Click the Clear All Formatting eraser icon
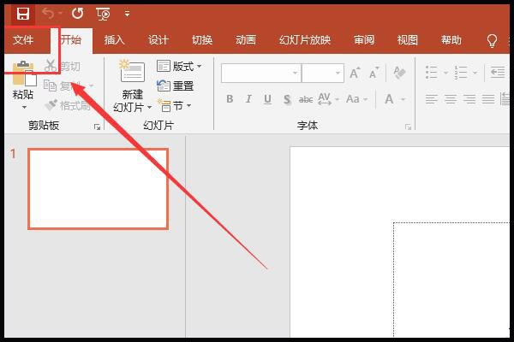 (x=399, y=74)
